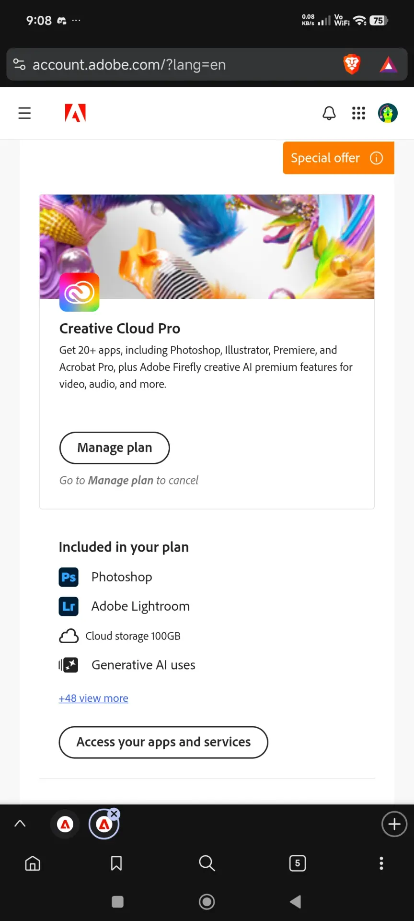Click the Brave Shields lion icon
This screenshot has height=921, width=414.
click(x=352, y=64)
